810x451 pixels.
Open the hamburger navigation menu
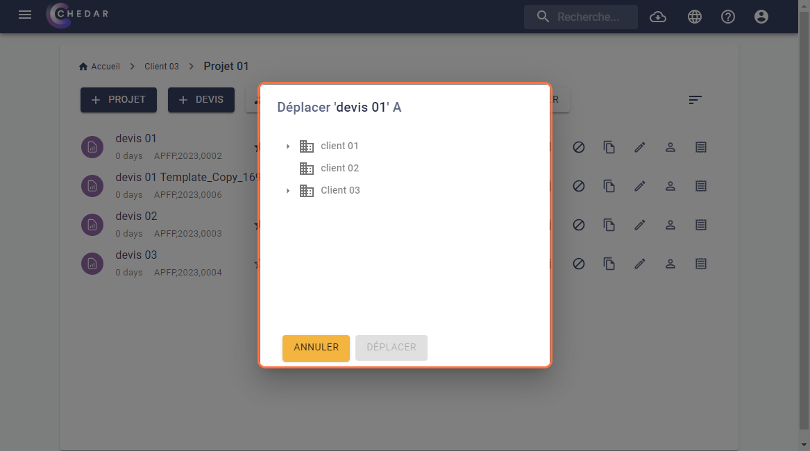(x=25, y=15)
